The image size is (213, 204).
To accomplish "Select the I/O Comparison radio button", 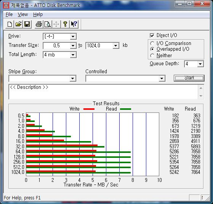I will [152, 43].
